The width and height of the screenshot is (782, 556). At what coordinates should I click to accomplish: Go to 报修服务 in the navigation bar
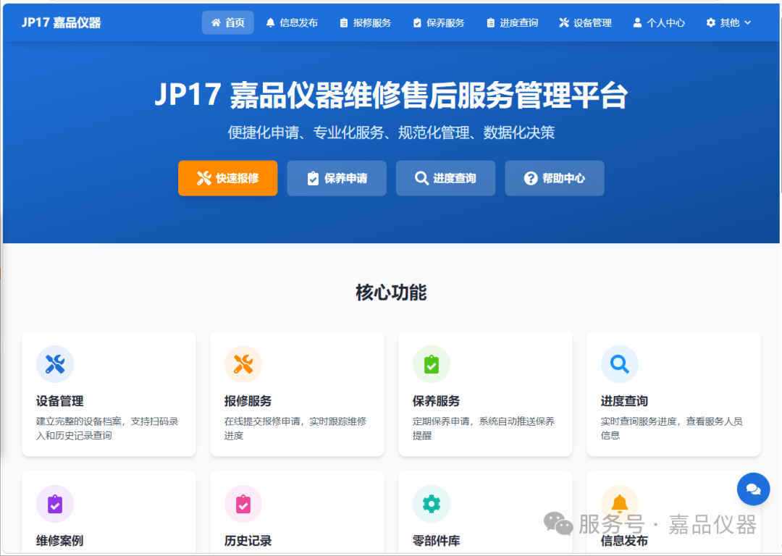[366, 22]
